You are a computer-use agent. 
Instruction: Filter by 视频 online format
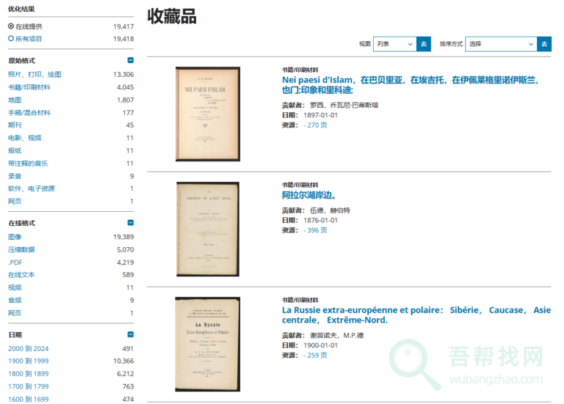(x=15, y=287)
